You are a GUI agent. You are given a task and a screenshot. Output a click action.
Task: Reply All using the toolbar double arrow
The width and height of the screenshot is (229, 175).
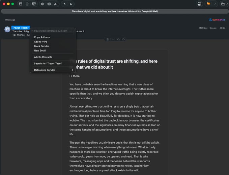click(x=49, y=4)
